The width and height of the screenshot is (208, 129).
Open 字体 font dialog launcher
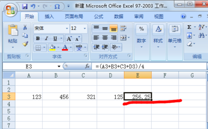tap(86, 56)
